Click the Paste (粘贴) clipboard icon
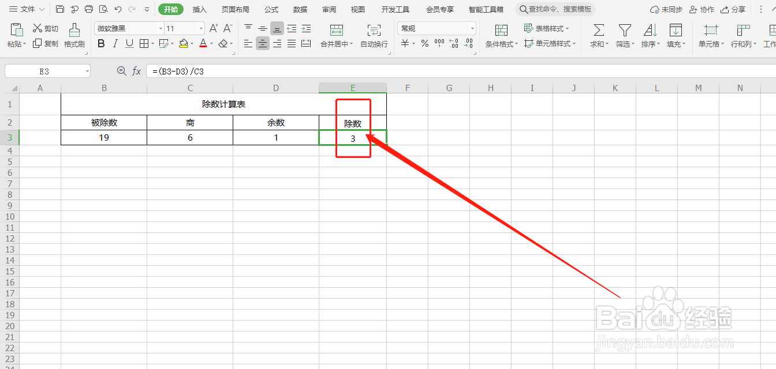The height and width of the screenshot is (369, 776). coord(17,29)
